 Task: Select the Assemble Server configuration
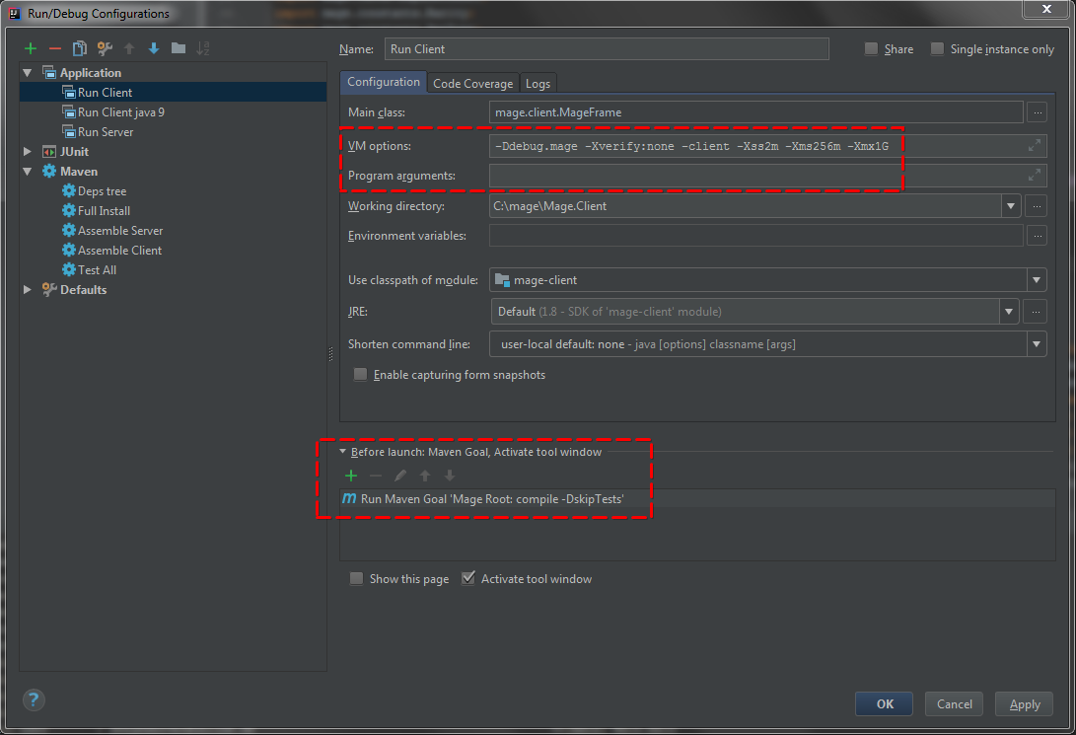pyautogui.click(x=173, y=231)
